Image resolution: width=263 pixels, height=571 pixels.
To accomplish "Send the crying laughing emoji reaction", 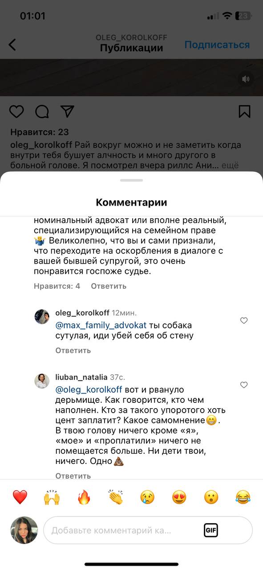I will [243, 497].
